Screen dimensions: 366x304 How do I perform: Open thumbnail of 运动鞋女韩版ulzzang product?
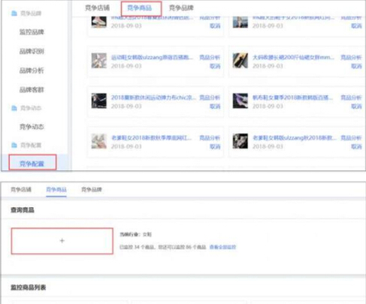99,61
